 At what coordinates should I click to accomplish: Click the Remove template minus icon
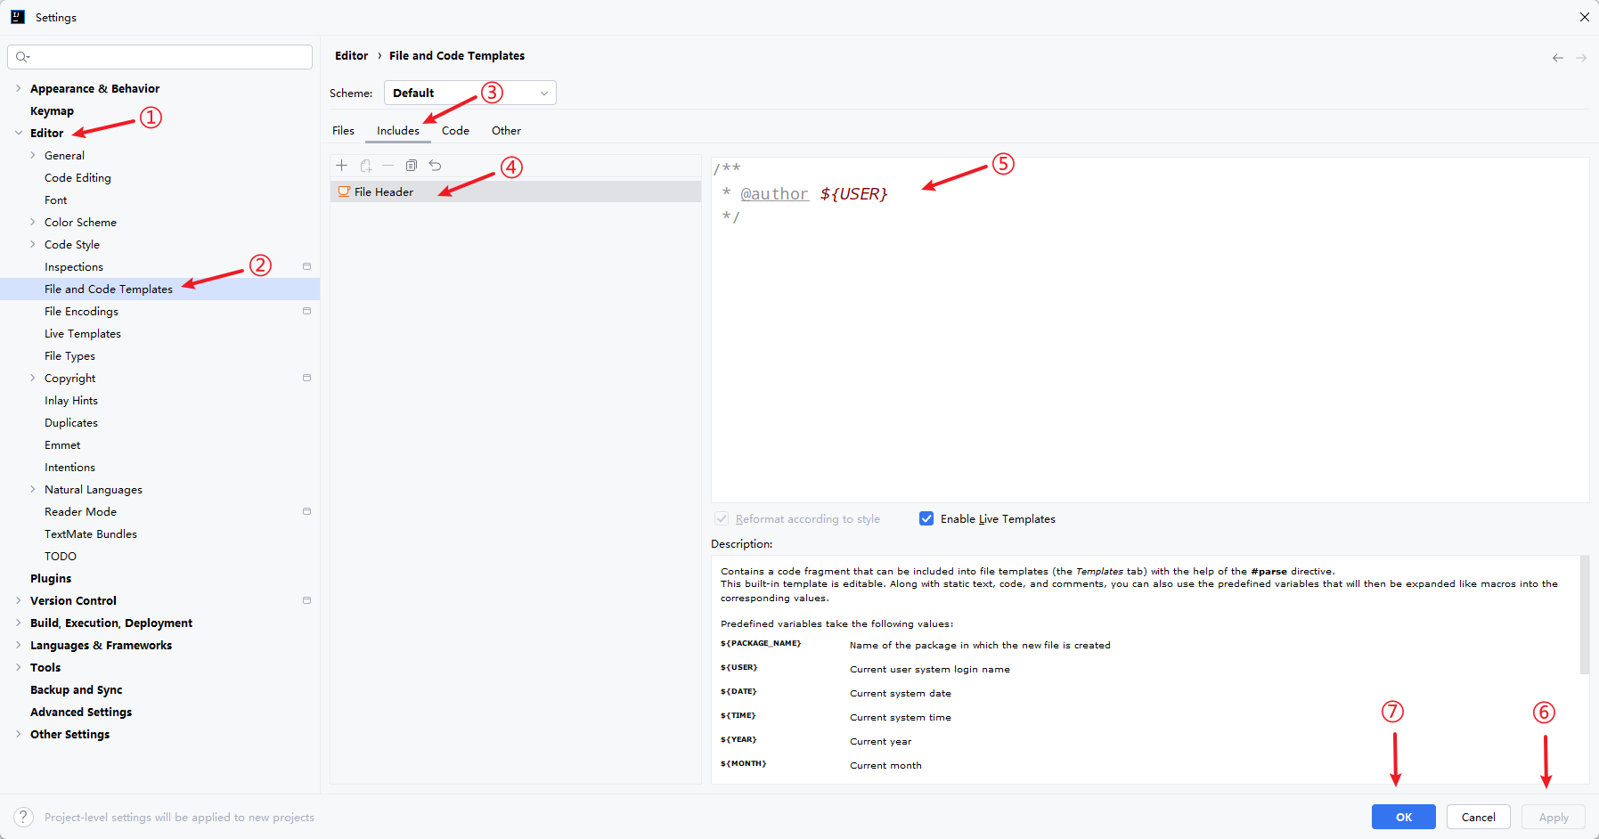[x=388, y=166]
